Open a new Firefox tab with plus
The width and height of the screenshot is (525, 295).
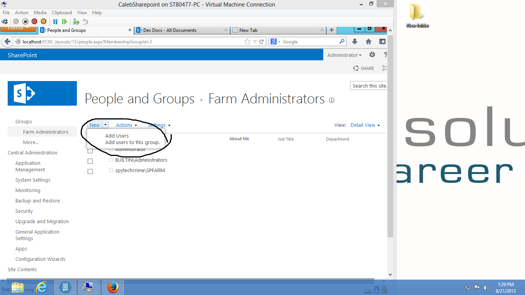click(x=332, y=30)
